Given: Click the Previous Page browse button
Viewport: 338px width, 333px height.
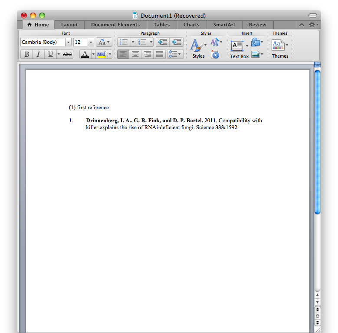Looking at the screenshot, I should pos(317,310).
